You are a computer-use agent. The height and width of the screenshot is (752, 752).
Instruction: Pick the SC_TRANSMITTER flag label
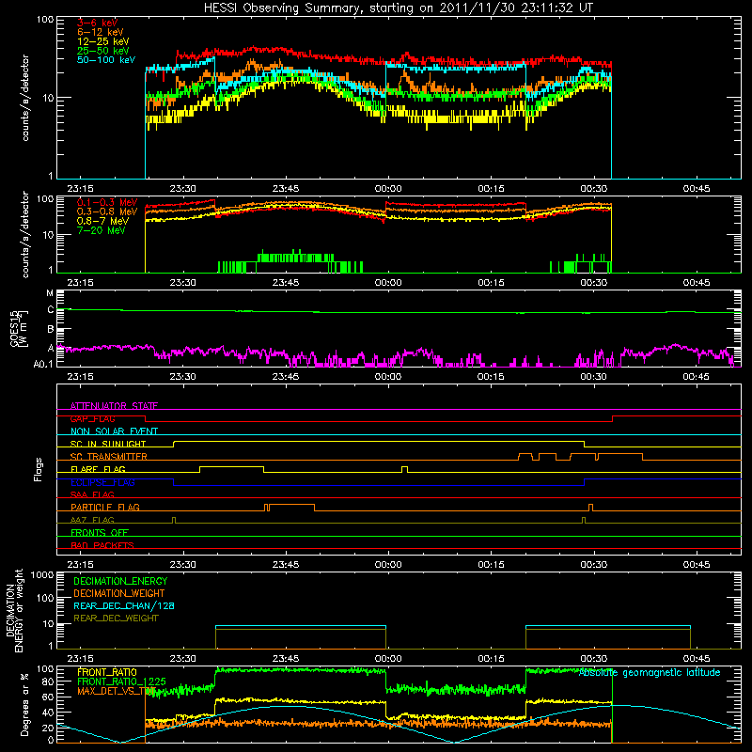click(x=109, y=457)
